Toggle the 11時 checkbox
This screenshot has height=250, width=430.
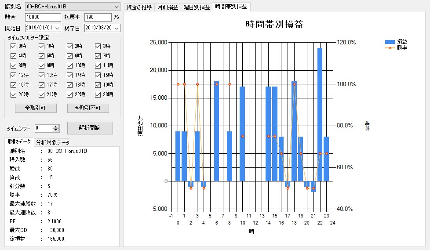98,66
